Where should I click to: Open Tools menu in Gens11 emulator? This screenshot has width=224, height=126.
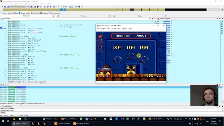[119, 29]
